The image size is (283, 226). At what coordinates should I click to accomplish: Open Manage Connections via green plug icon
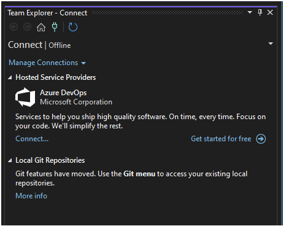tap(55, 27)
